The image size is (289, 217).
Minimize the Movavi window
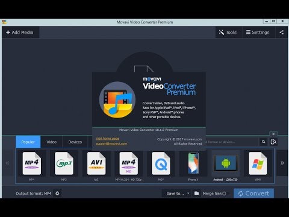267,21
